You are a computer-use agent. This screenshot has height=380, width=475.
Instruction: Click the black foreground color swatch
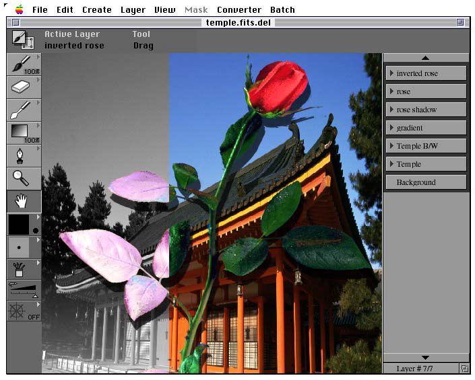pos(19,225)
